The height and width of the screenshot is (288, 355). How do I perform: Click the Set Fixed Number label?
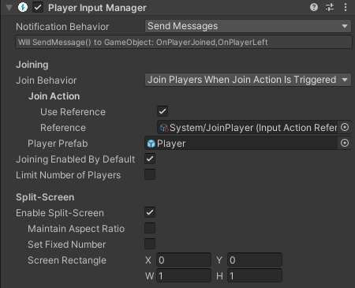click(67, 245)
